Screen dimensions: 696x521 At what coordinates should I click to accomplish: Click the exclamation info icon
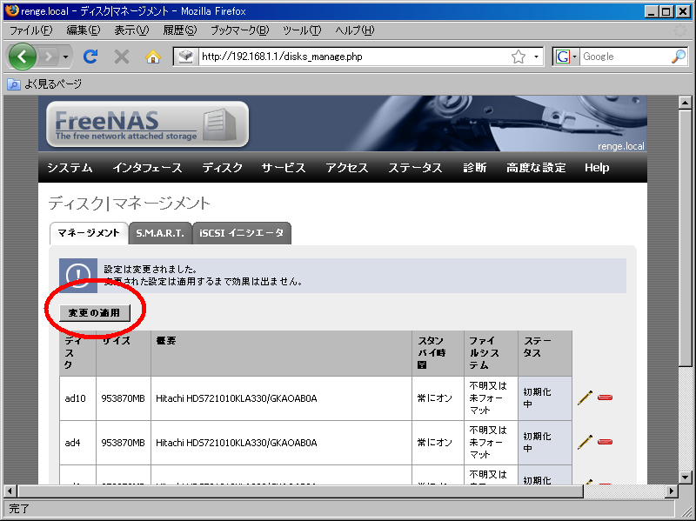78,276
